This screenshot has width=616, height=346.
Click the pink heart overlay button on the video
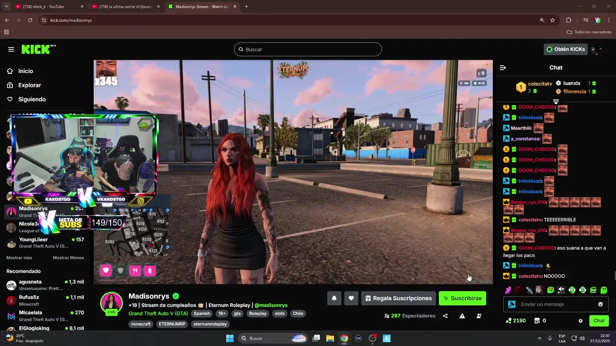click(x=106, y=271)
